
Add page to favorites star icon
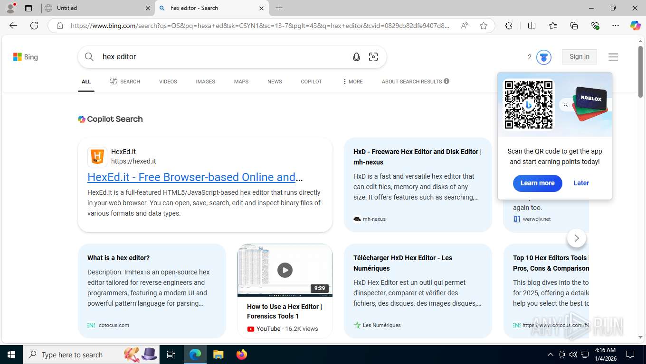click(x=484, y=26)
